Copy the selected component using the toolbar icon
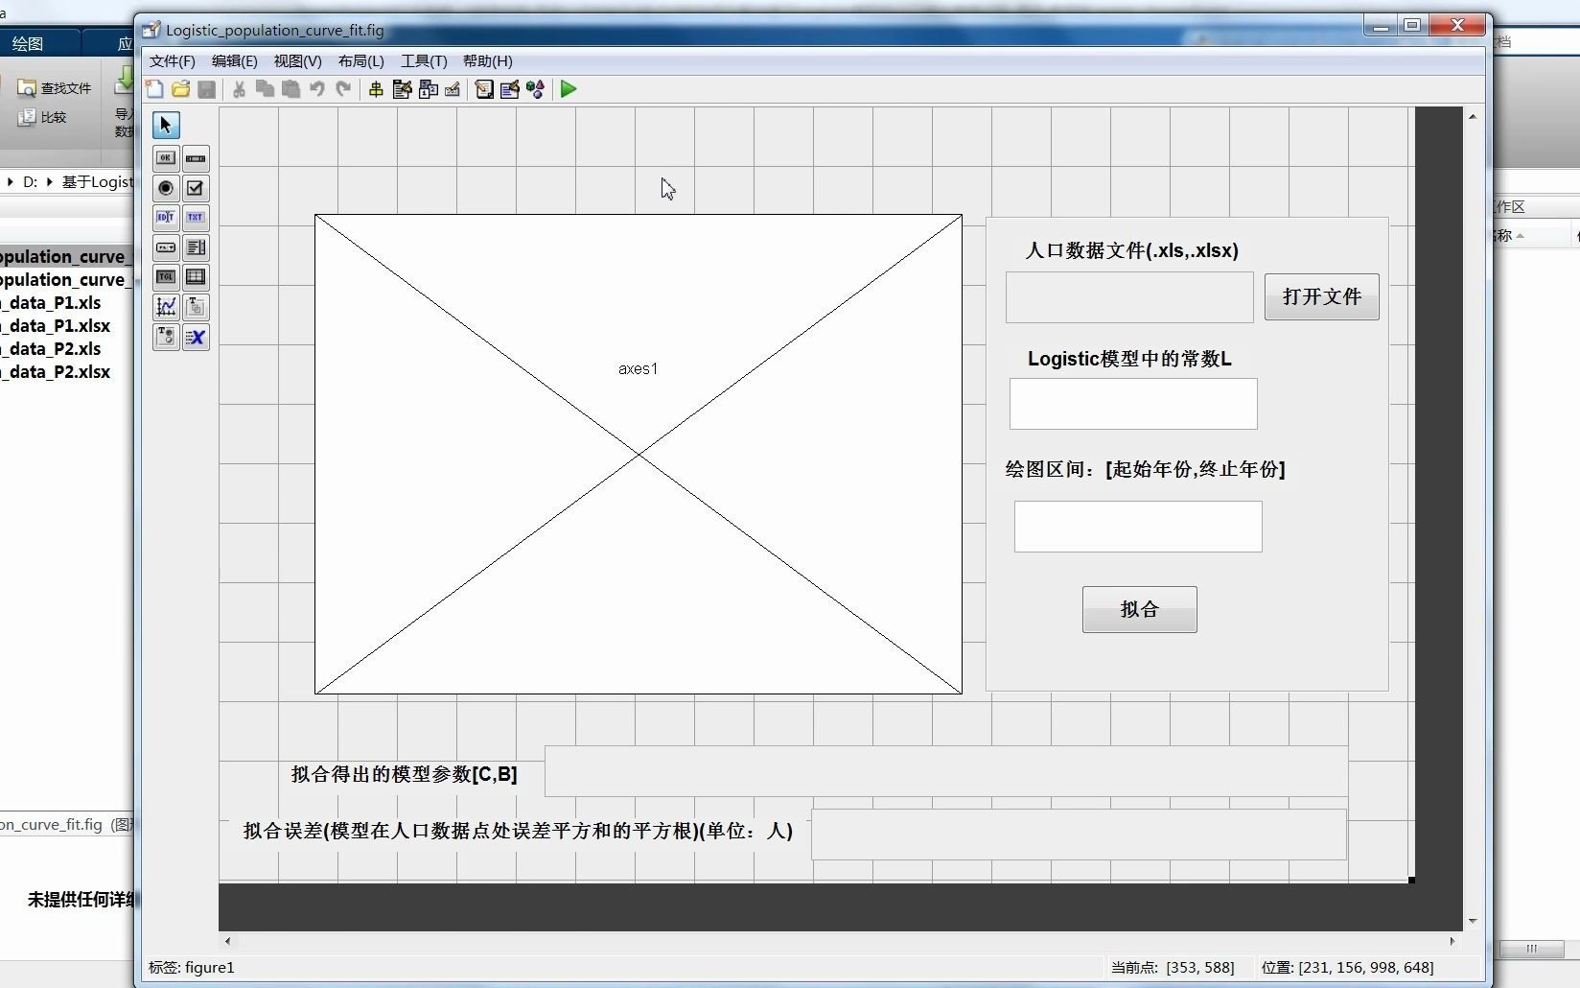 click(265, 89)
